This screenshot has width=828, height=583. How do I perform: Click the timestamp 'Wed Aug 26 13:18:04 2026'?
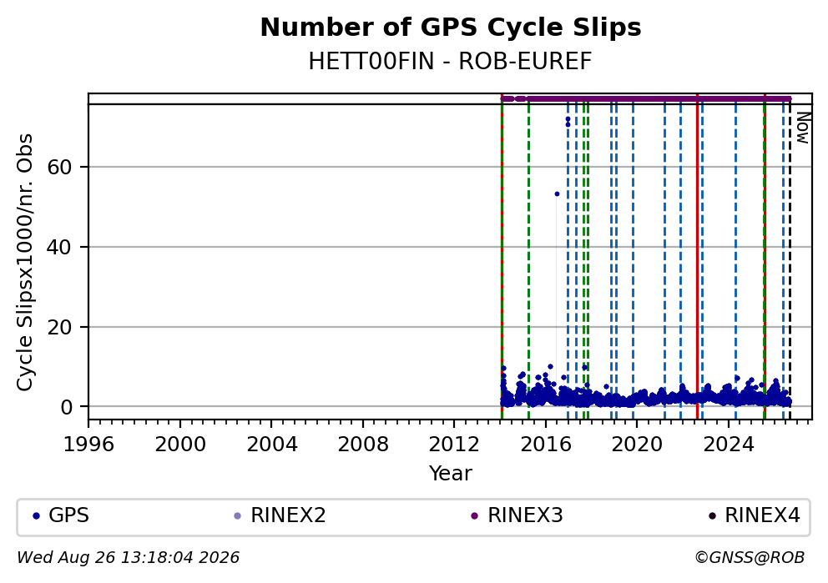[x=129, y=558]
